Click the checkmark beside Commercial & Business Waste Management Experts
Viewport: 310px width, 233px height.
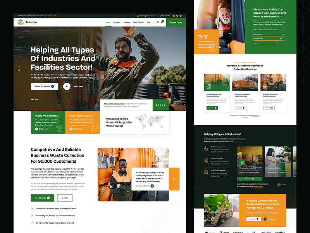pos(32,208)
